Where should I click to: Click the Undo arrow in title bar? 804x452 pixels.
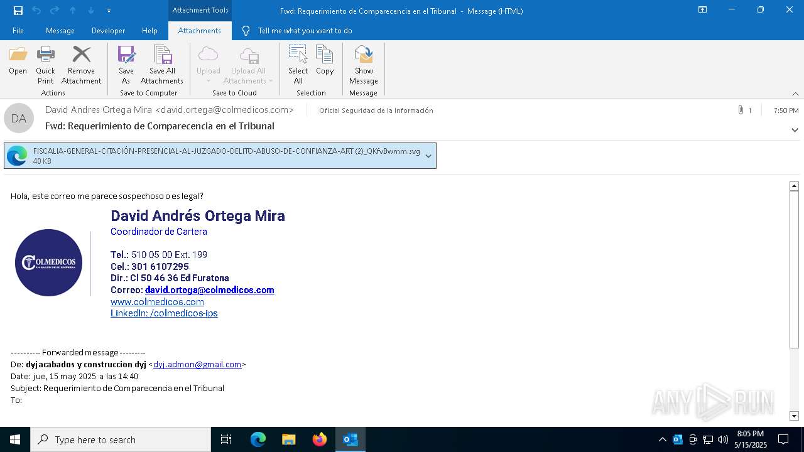tap(36, 11)
